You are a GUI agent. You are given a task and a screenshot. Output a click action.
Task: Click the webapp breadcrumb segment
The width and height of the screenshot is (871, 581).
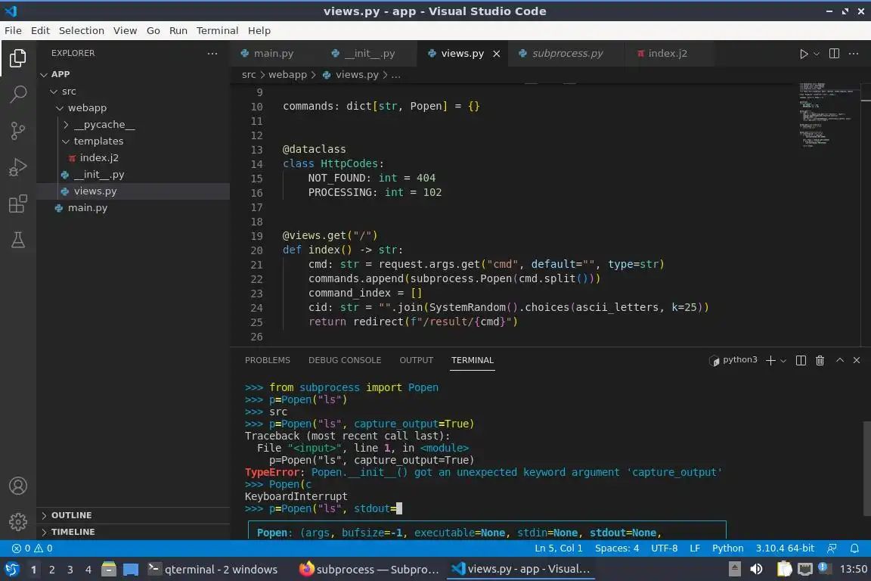(287, 74)
